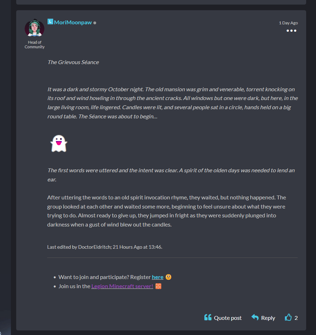Click DoctorEldritch in the last edited note
This screenshot has height=335, width=316.
point(94,247)
